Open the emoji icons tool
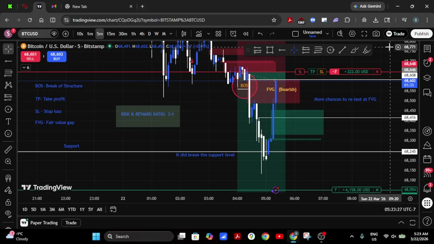Screen dimensions: 434x244 8,134
